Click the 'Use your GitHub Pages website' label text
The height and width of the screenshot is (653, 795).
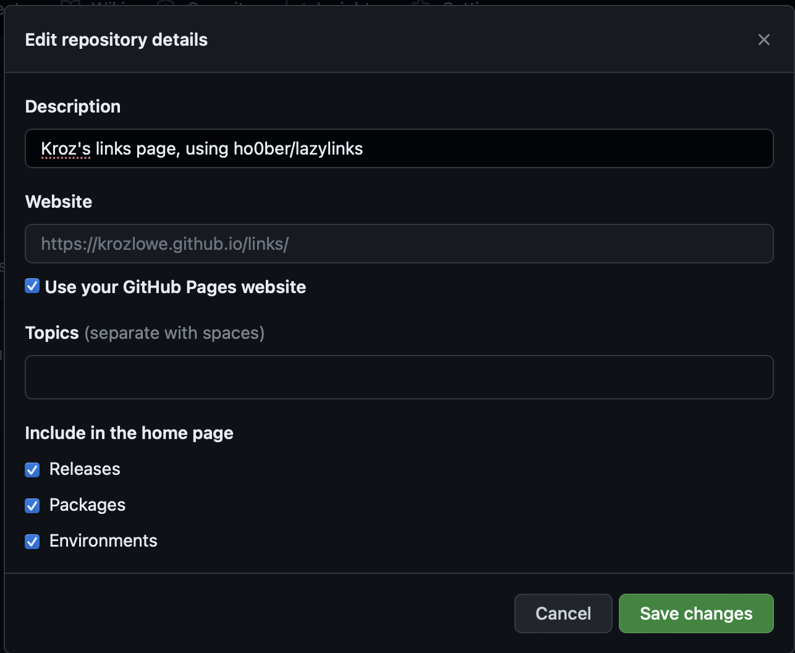click(x=175, y=287)
